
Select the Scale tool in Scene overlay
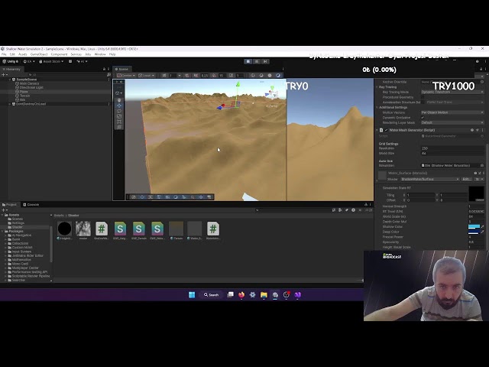tap(119, 116)
